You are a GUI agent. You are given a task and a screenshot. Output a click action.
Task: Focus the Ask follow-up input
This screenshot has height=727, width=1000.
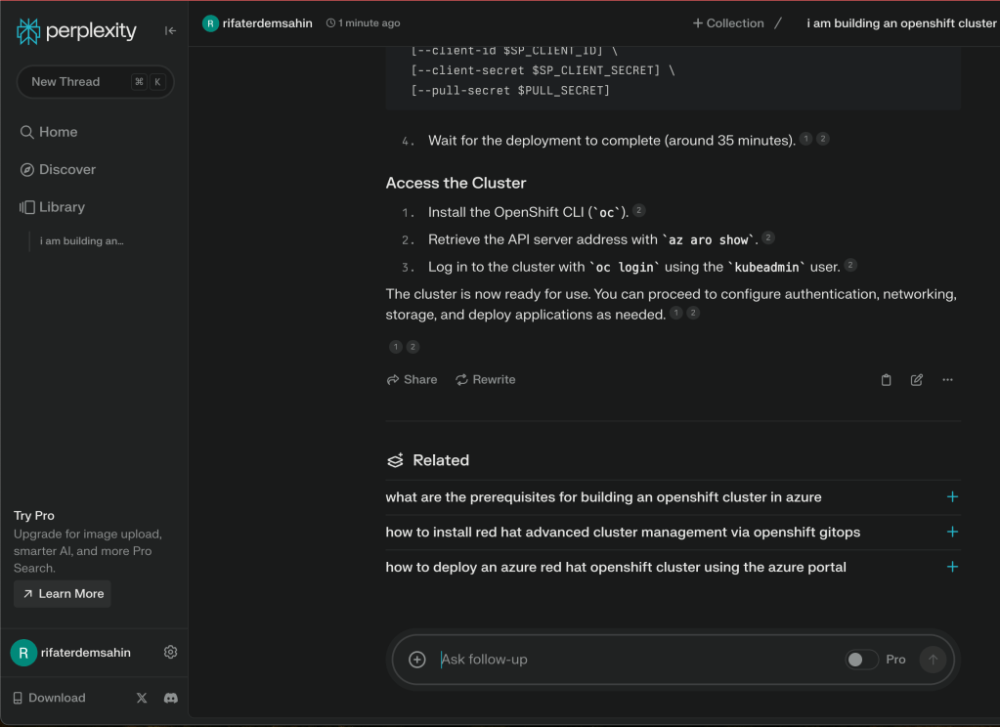point(637,660)
